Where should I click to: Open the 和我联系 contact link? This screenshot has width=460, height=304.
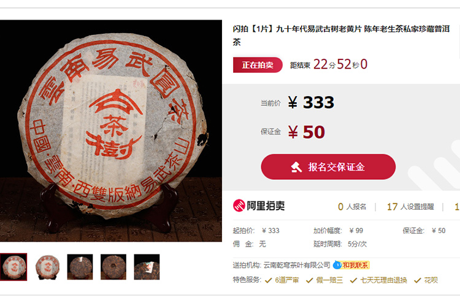355,265
